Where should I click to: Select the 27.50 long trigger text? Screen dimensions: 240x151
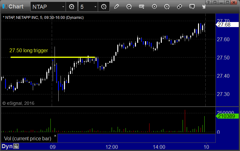[x=29, y=51]
